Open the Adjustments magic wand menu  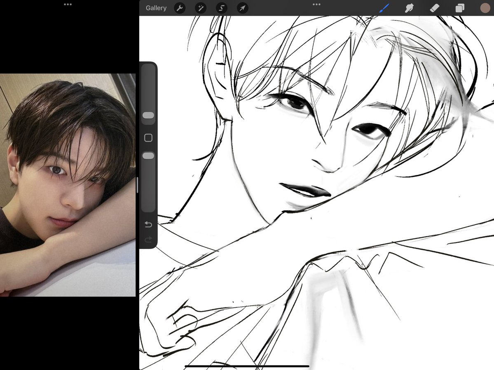pyautogui.click(x=201, y=8)
